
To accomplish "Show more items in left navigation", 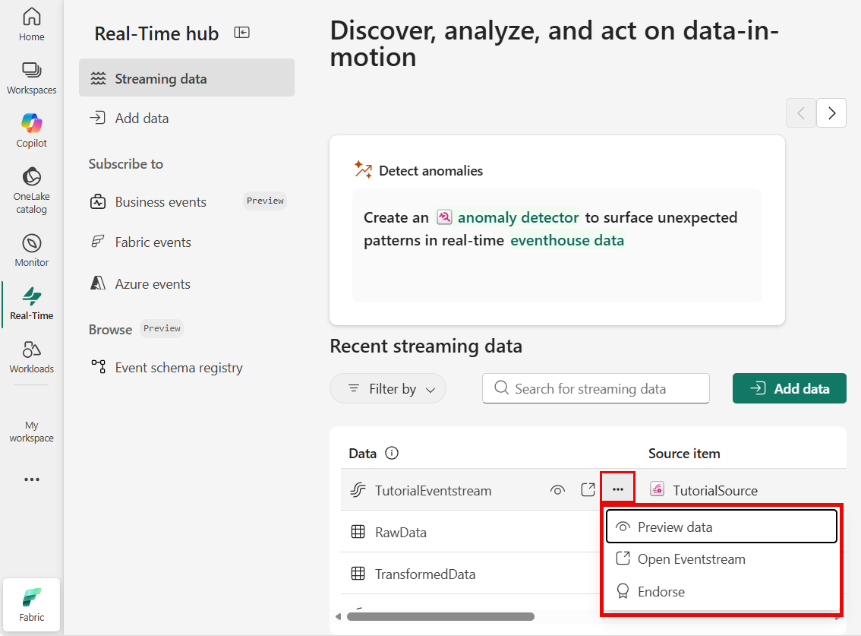I will click(31, 479).
